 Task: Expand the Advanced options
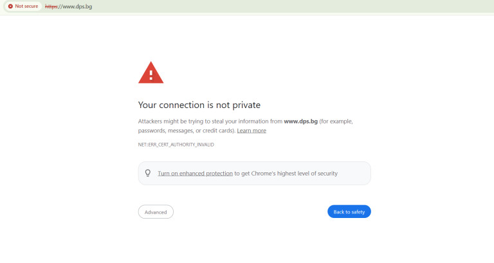[156, 212]
